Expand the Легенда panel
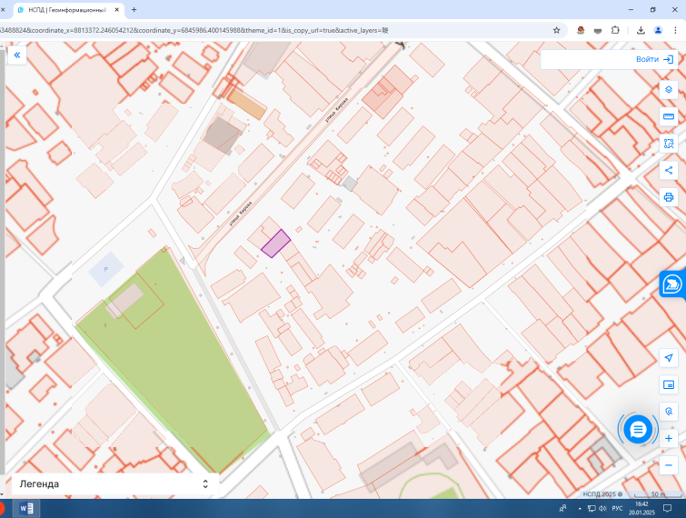The image size is (686, 518). point(114,483)
